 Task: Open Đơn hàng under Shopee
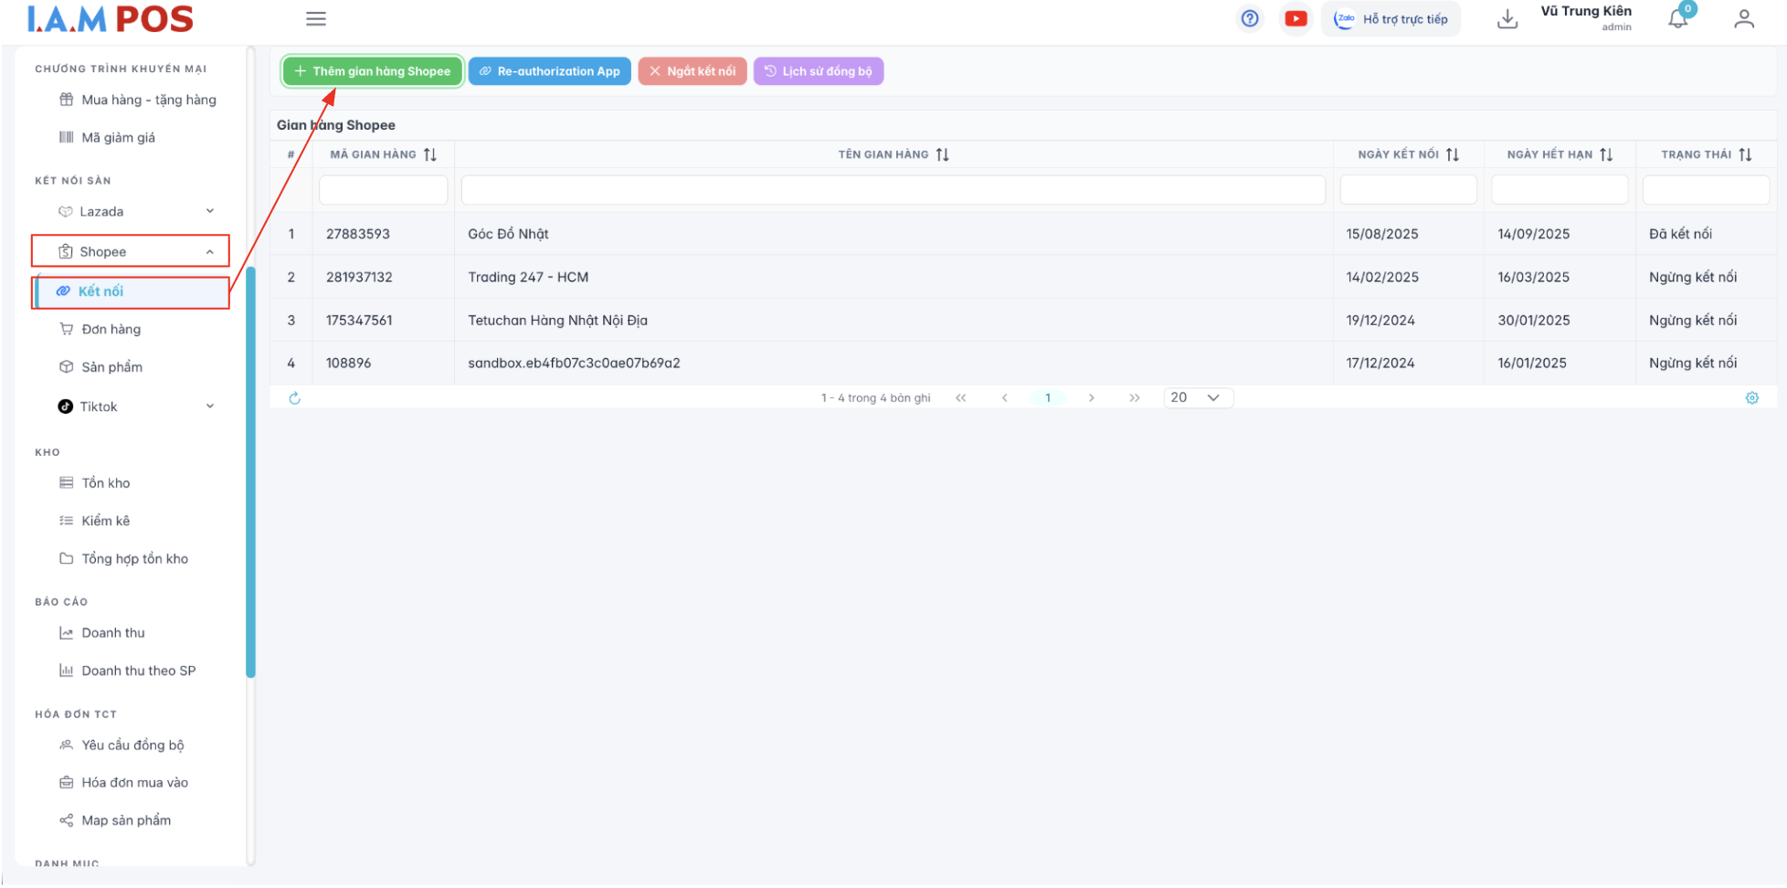point(111,330)
